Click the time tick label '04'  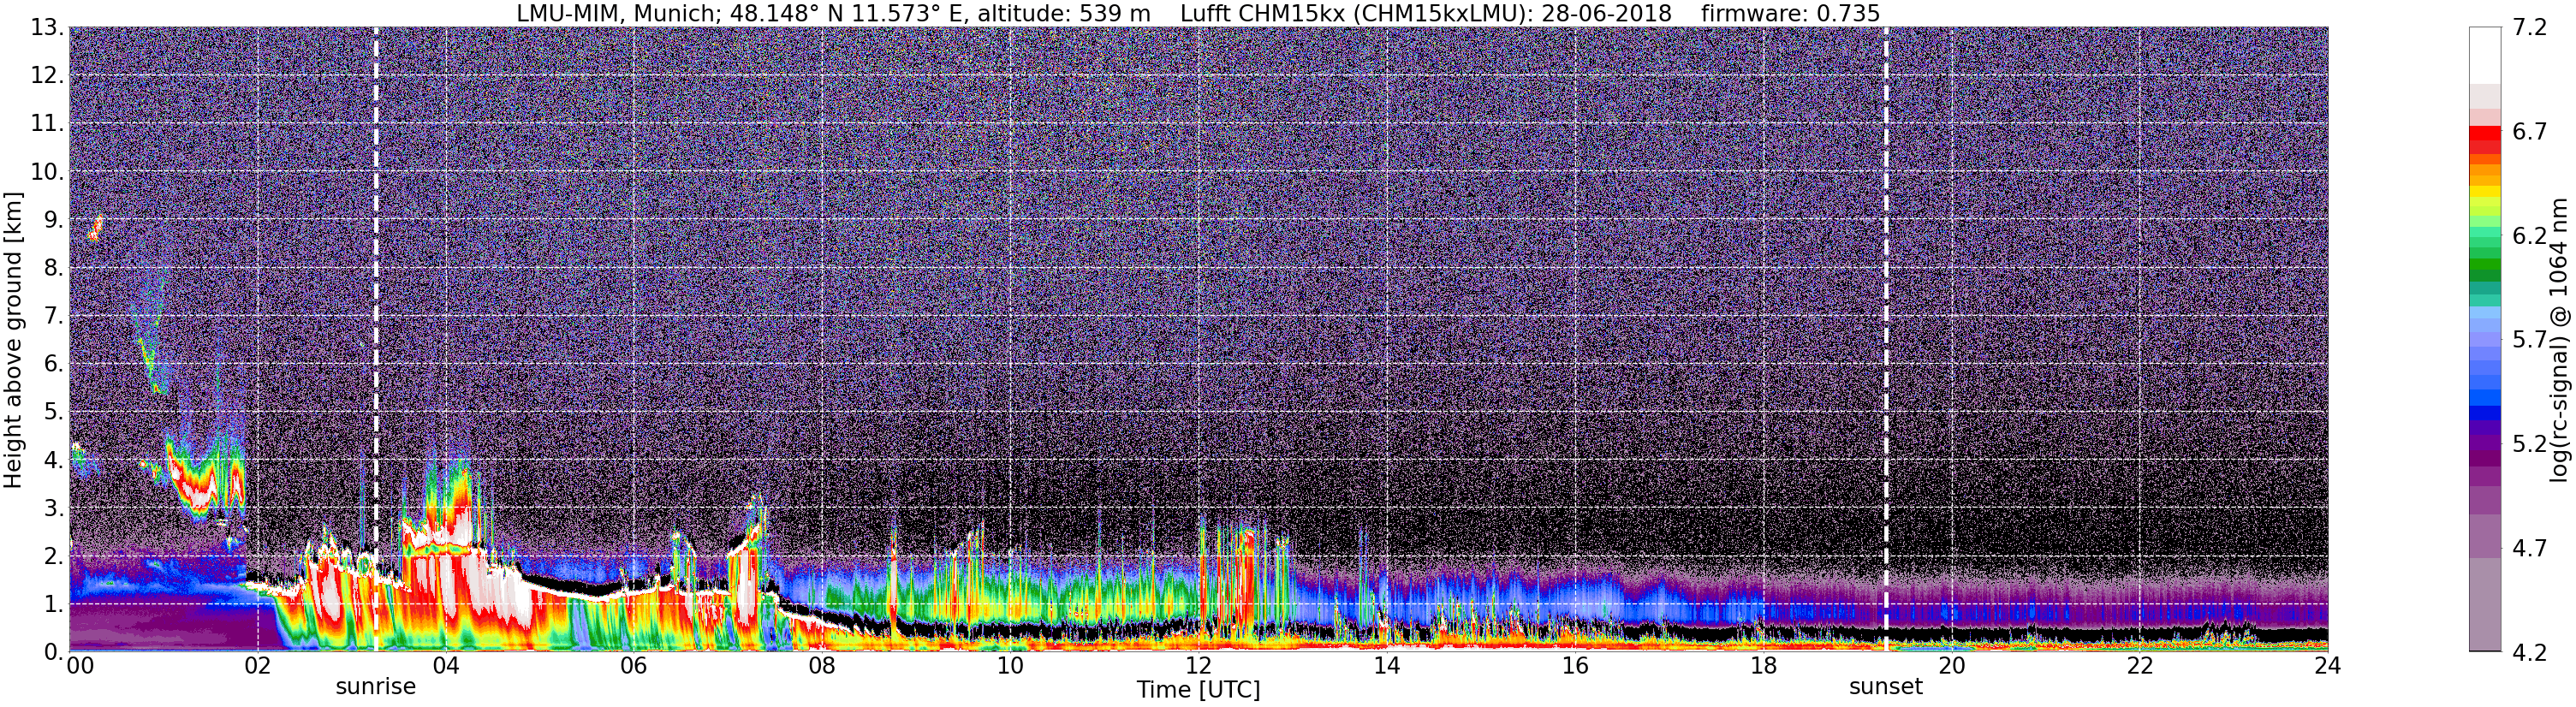tap(446, 666)
